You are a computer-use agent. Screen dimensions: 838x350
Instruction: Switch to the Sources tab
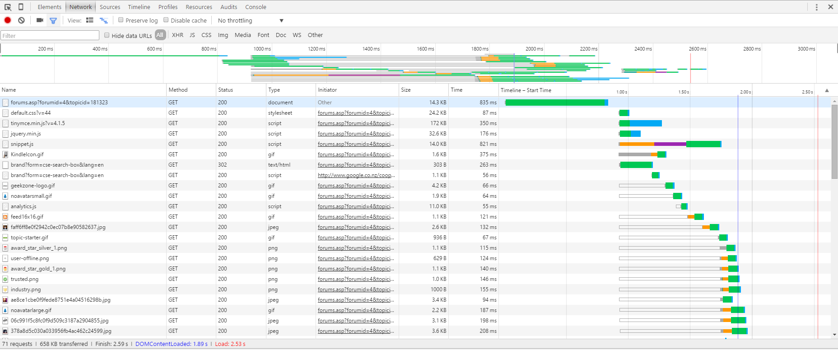click(110, 7)
